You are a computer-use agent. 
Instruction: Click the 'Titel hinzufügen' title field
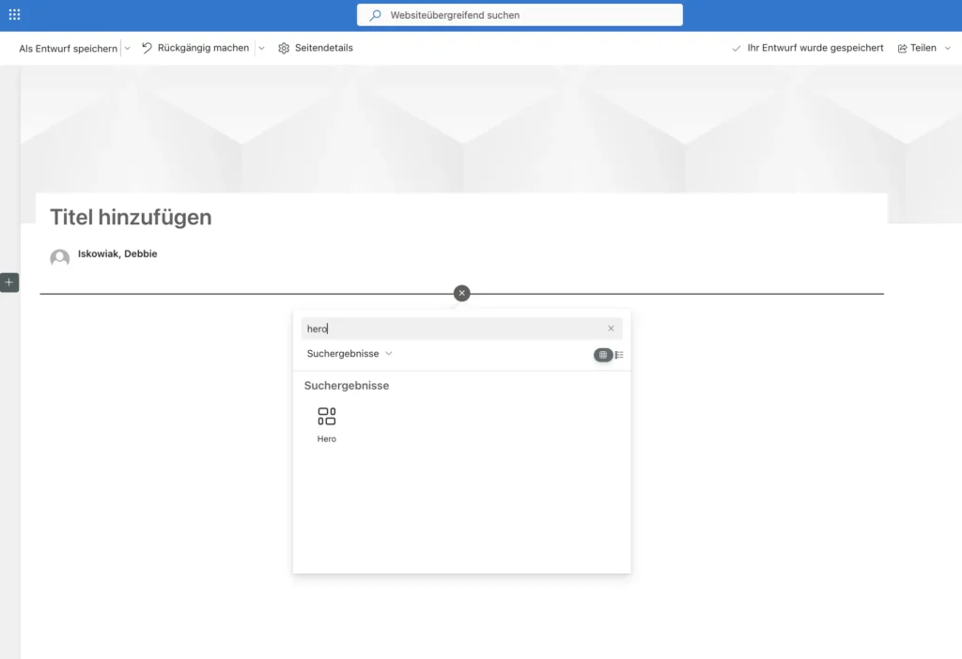click(x=131, y=218)
